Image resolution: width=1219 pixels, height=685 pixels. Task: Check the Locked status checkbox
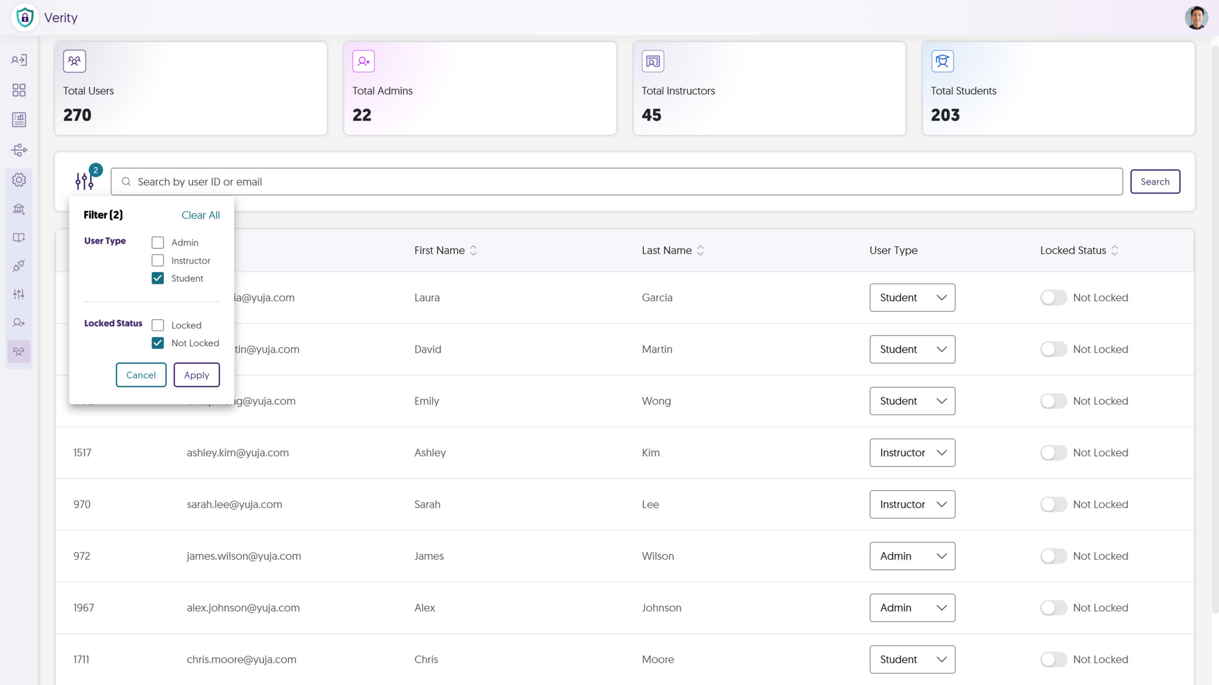tap(158, 325)
